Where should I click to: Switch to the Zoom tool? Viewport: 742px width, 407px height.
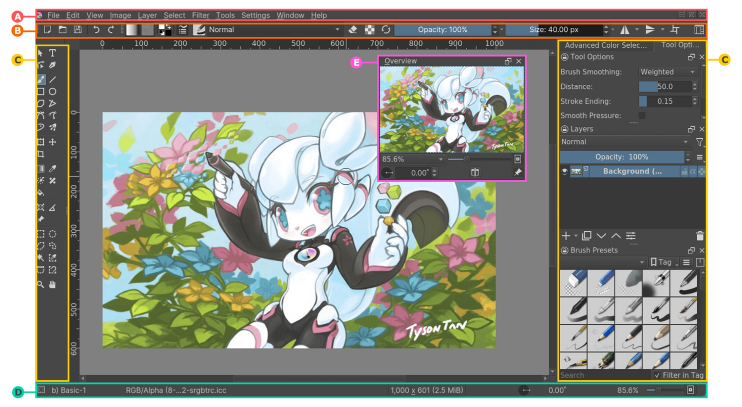pyautogui.click(x=41, y=284)
